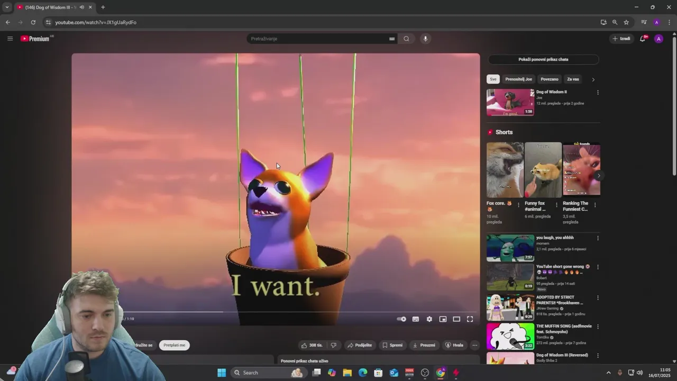Open Windows Start menu
The width and height of the screenshot is (677, 381).
[x=222, y=373]
